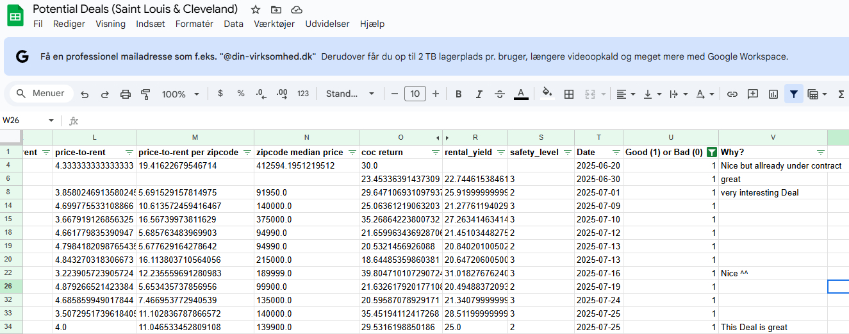Insert a chart

coord(773,94)
